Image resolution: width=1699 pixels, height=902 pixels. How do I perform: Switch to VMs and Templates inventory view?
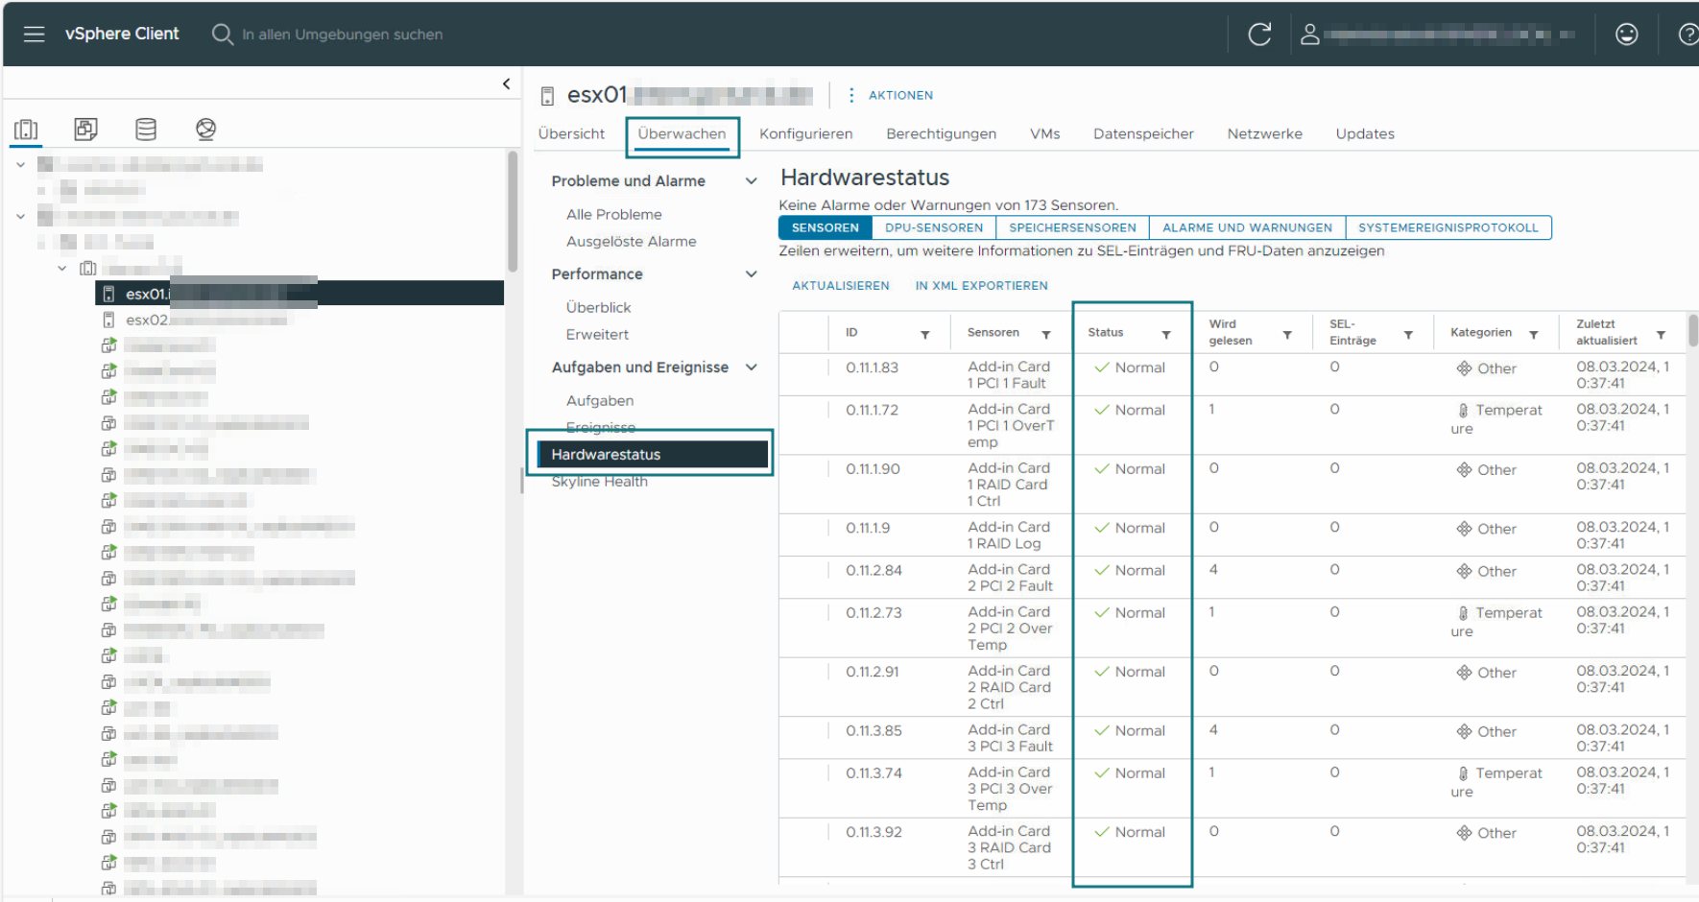[x=85, y=130]
